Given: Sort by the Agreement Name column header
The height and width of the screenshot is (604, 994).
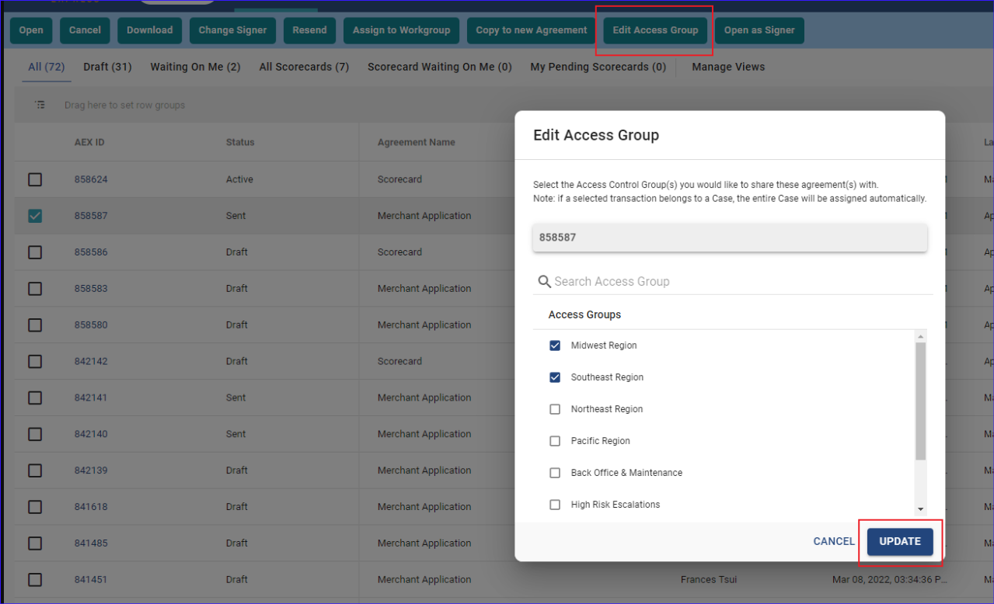Looking at the screenshot, I should tap(417, 142).
